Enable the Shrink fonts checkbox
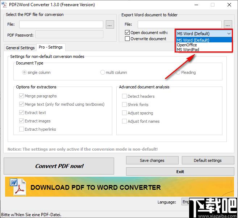 (124, 105)
